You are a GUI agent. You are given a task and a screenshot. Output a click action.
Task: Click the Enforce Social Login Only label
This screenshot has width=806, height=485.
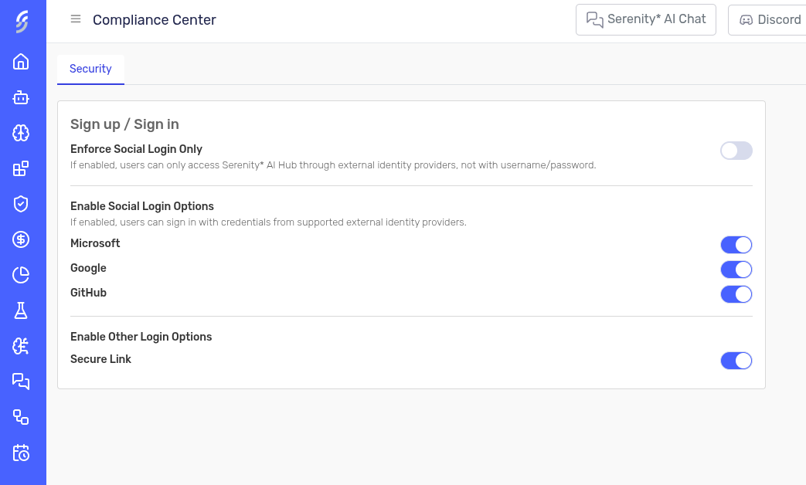136,149
